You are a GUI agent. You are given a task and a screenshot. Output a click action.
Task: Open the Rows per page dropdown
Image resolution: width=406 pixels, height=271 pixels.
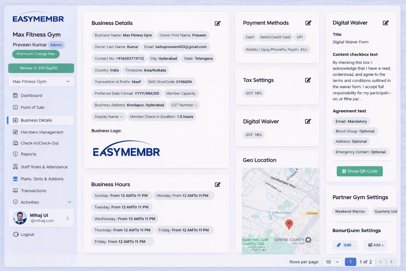click(332, 262)
